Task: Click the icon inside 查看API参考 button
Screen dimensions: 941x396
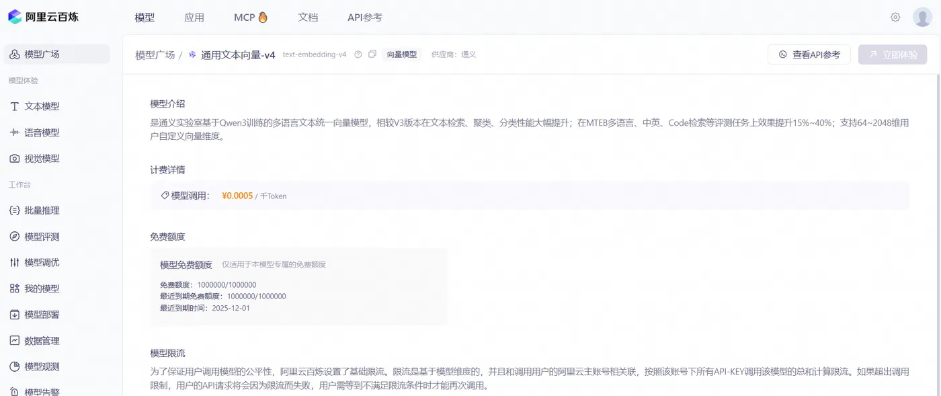Action: pos(783,54)
